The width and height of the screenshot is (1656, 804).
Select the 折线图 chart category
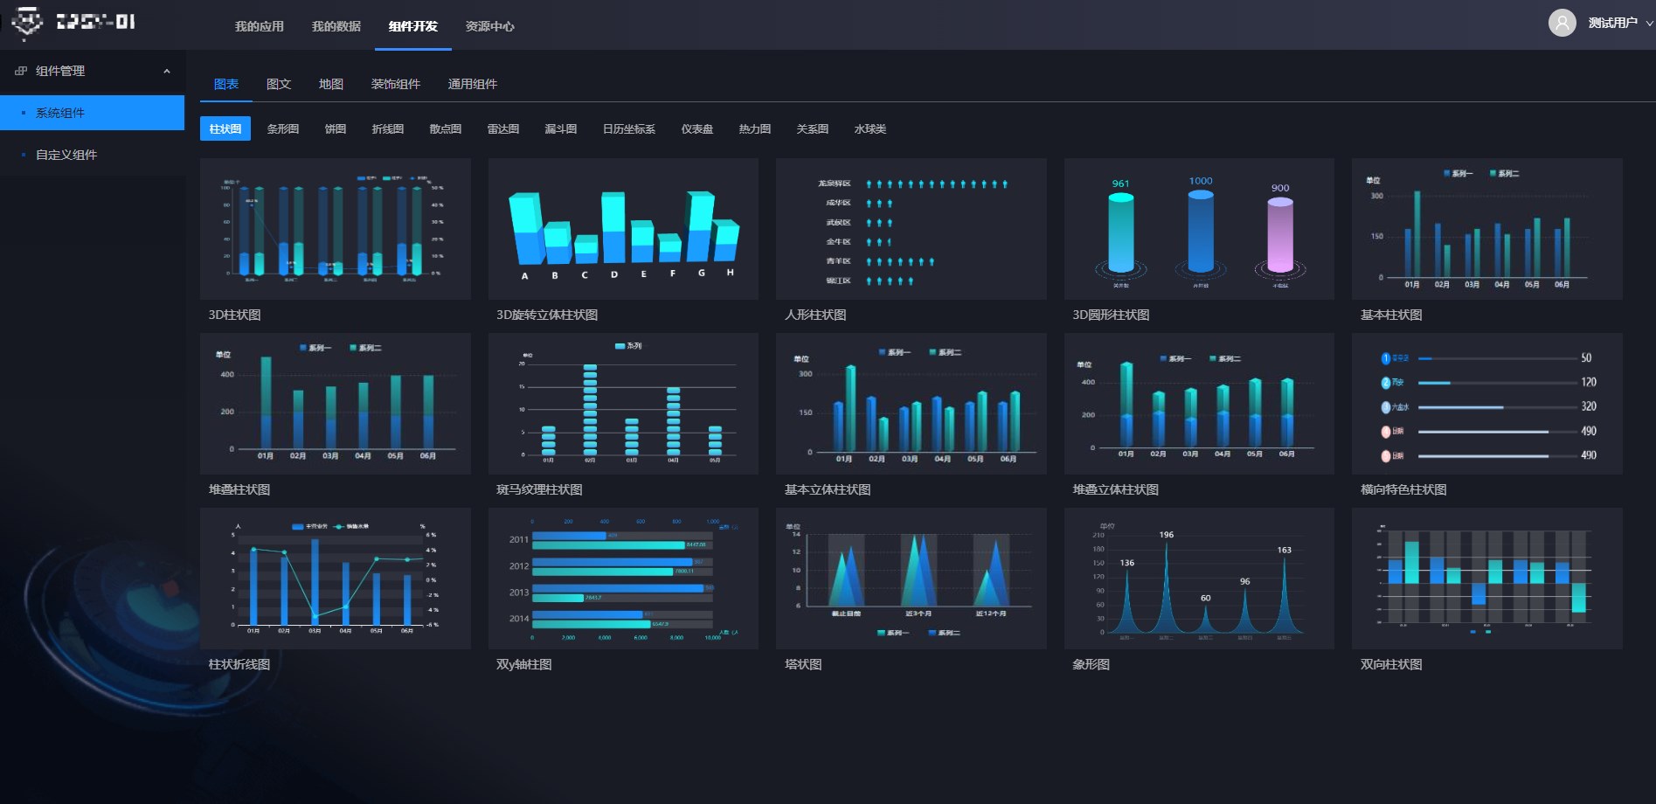388,128
